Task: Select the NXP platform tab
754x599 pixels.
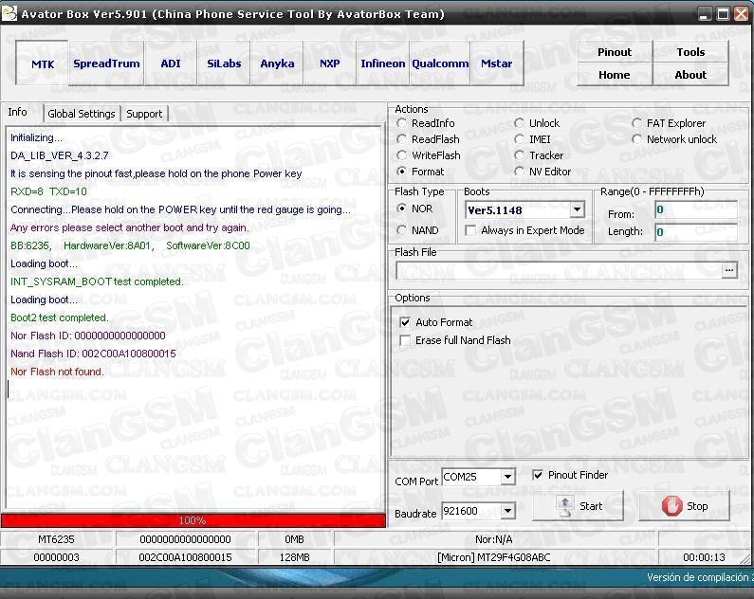Action: (x=329, y=64)
